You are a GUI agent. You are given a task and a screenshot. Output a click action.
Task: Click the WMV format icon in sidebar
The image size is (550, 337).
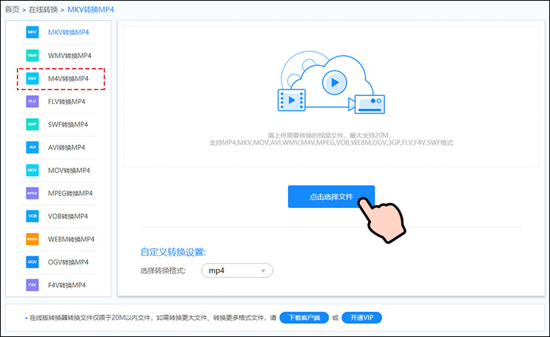tap(32, 56)
